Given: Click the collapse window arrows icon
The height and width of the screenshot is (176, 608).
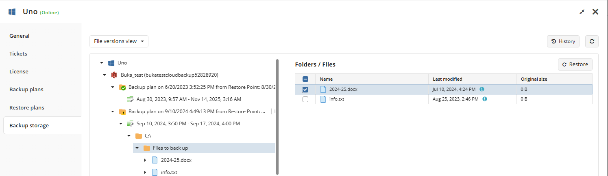Looking at the screenshot, I should pyautogui.click(x=582, y=12).
